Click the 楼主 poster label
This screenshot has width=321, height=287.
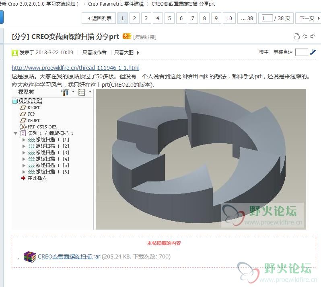coord(264,52)
